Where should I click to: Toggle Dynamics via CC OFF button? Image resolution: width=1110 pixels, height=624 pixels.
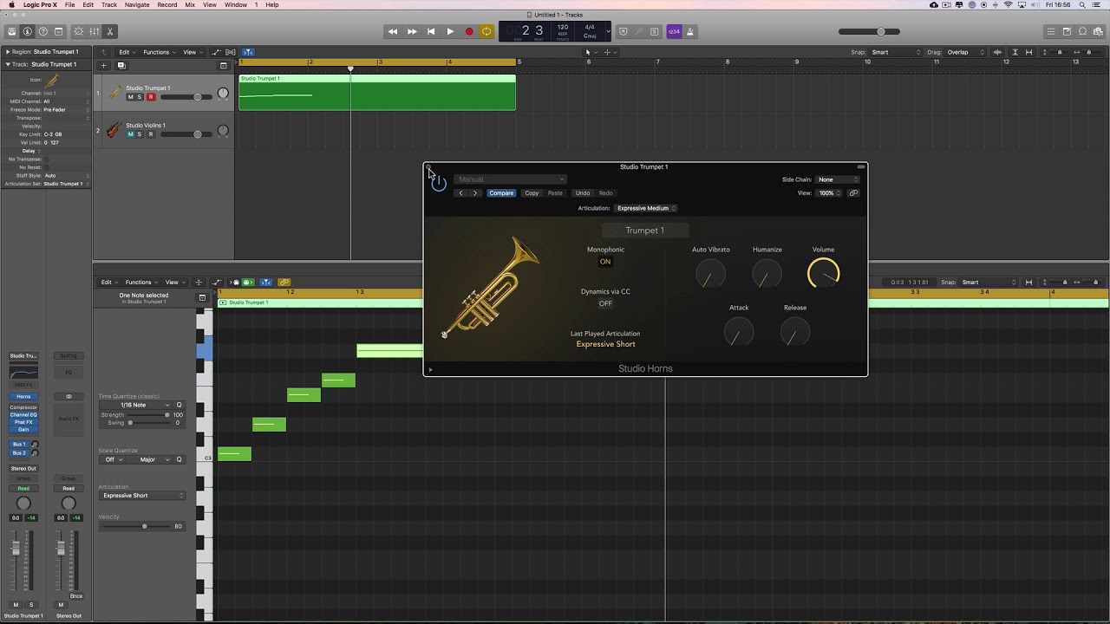[605, 303]
